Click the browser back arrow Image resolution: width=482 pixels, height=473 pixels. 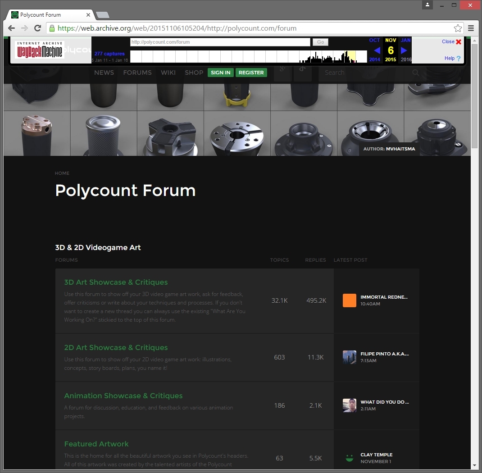(x=11, y=28)
